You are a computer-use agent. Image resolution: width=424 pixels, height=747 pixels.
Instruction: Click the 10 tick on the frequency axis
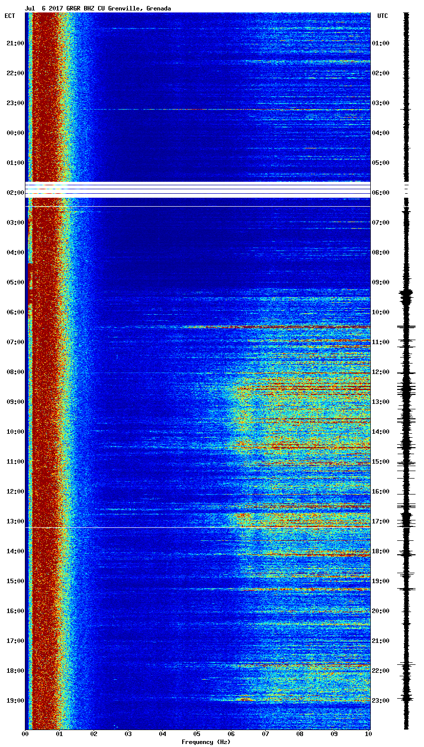[368, 734]
